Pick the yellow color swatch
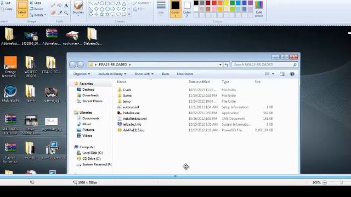Viewport: 351px width, 197px height. pyautogui.click(x=227, y=3)
